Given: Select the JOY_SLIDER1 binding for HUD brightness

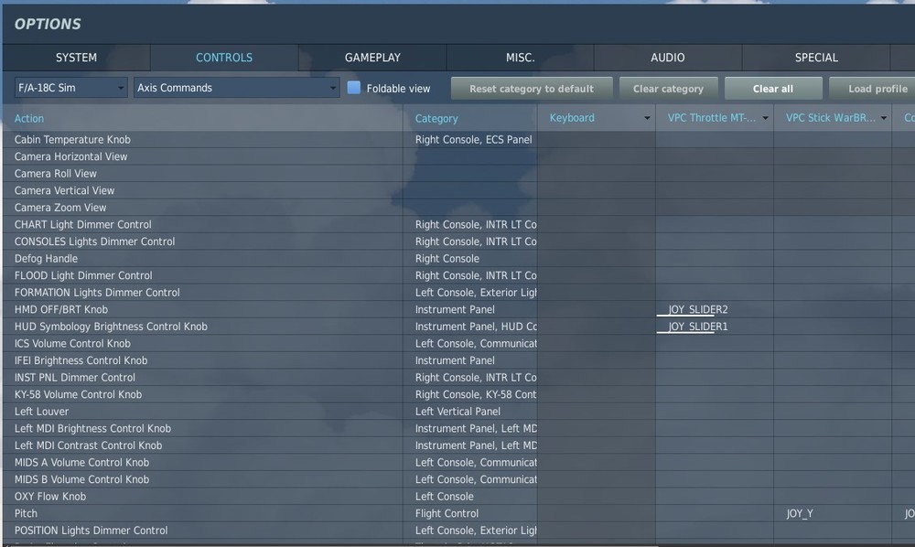Looking at the screenshot, I should 698,327.
